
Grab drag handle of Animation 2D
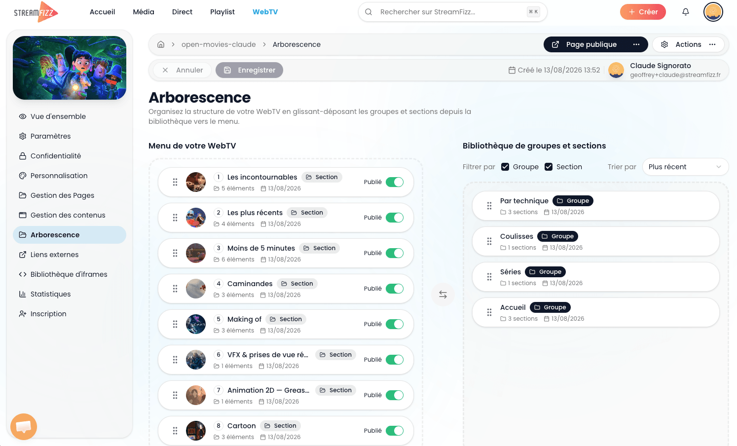(175, 395)
